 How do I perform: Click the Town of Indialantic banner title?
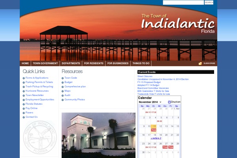click(x=178, y=24)
